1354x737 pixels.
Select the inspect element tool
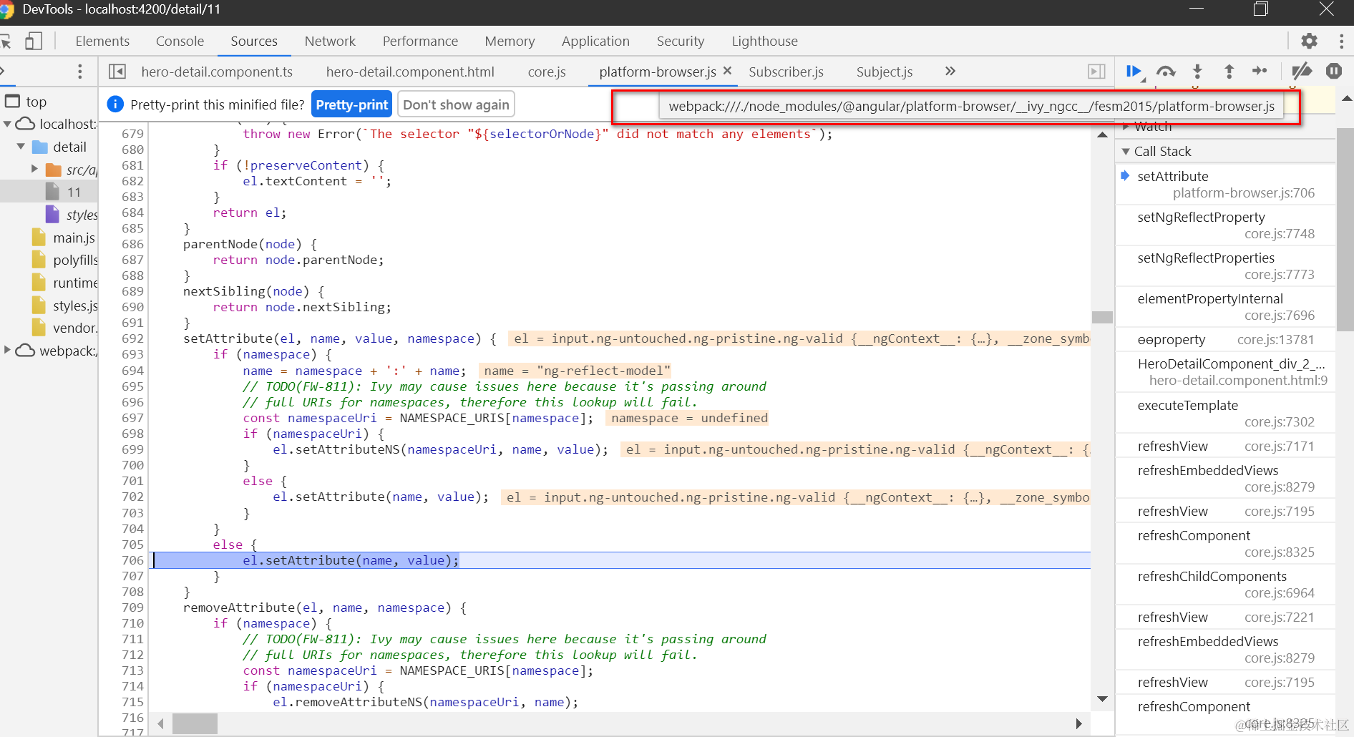click(x=6, y=42)
